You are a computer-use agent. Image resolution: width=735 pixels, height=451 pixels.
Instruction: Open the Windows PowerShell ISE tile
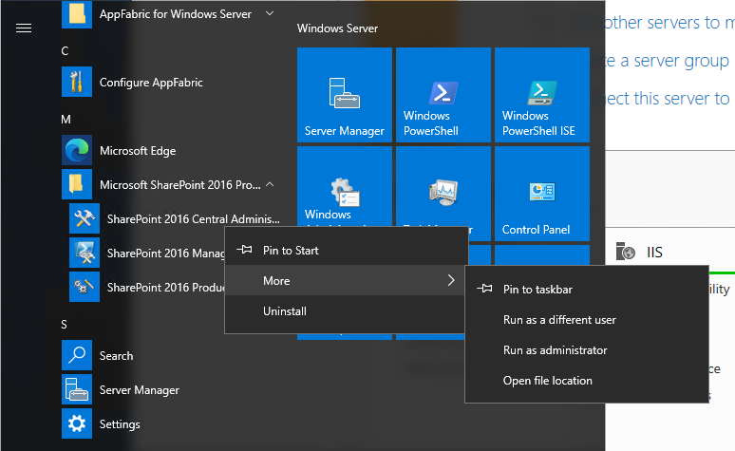[x=542, y=95]
